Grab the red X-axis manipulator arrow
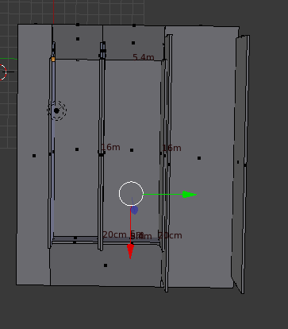 130,251
